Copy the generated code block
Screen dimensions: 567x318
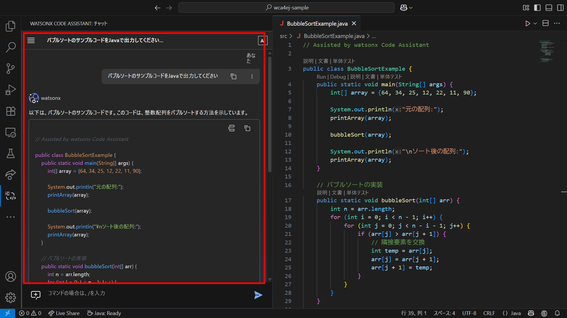(x=247, y=128)
